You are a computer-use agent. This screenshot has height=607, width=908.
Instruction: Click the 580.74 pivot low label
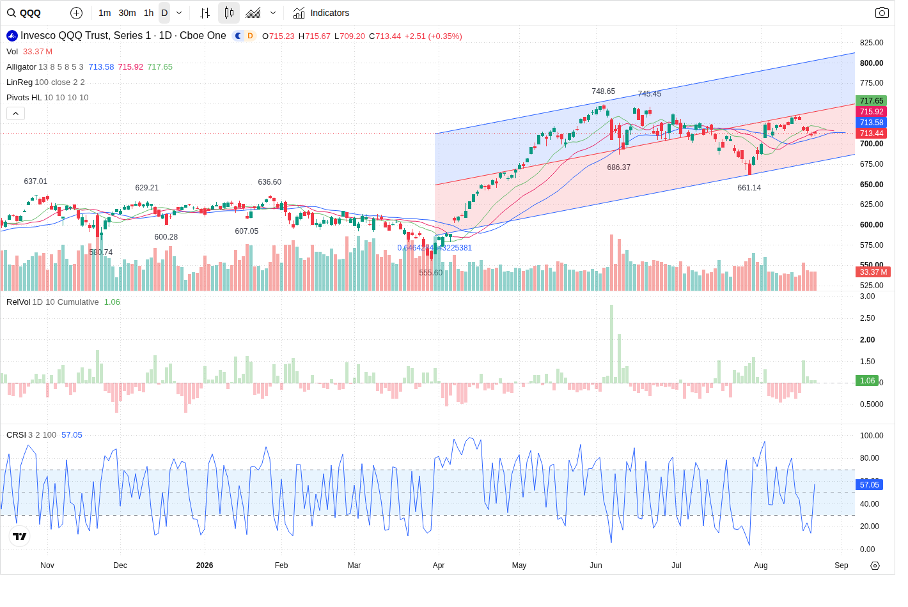(101, 252)
